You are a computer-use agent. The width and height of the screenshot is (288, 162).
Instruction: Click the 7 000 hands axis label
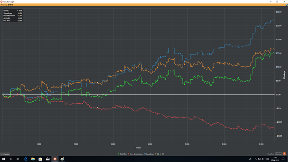tap(261, 144)
